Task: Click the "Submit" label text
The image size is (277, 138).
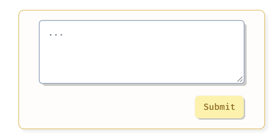Action: tap(219, 107)
